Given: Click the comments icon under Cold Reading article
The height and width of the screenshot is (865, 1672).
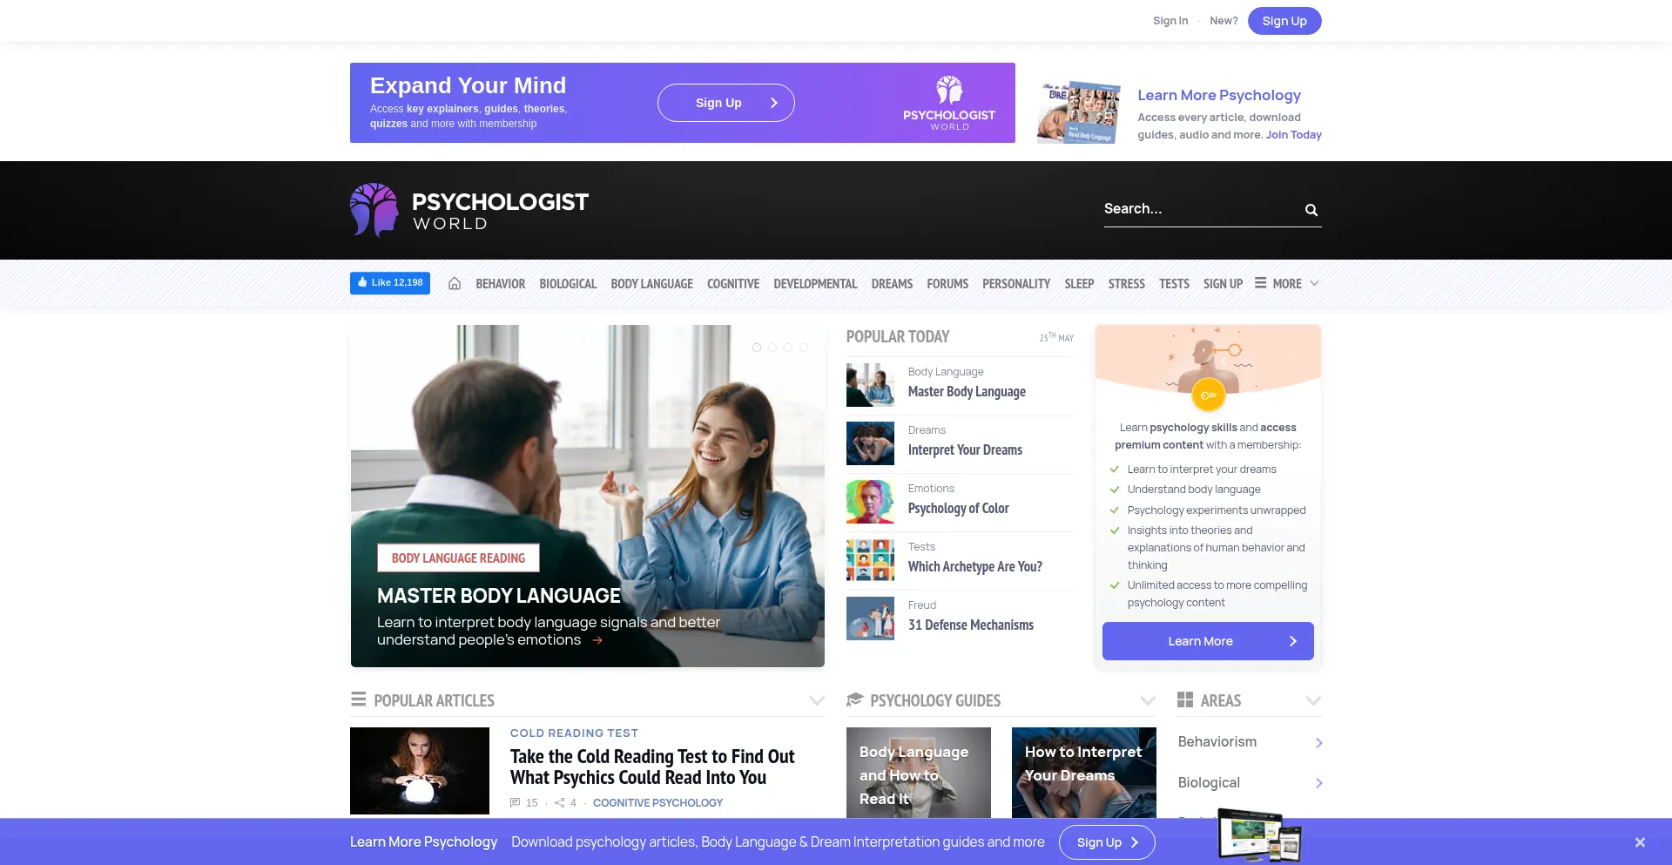Looking at the screenshot, I should point(516,803).
